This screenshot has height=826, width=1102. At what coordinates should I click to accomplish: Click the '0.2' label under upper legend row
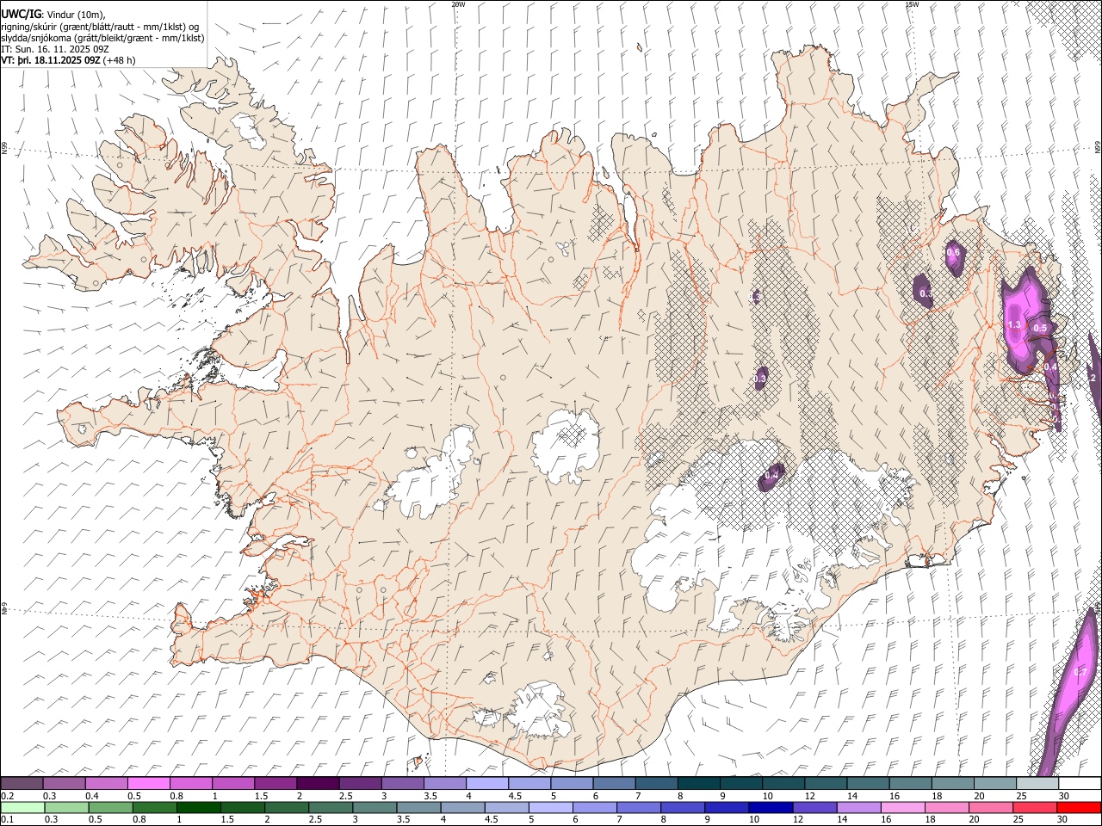(8, 796)
